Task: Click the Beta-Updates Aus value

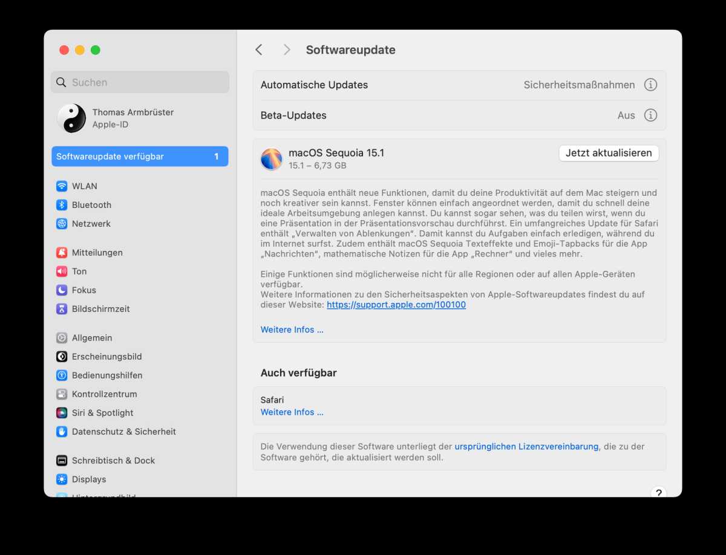Action: point(626,115)
